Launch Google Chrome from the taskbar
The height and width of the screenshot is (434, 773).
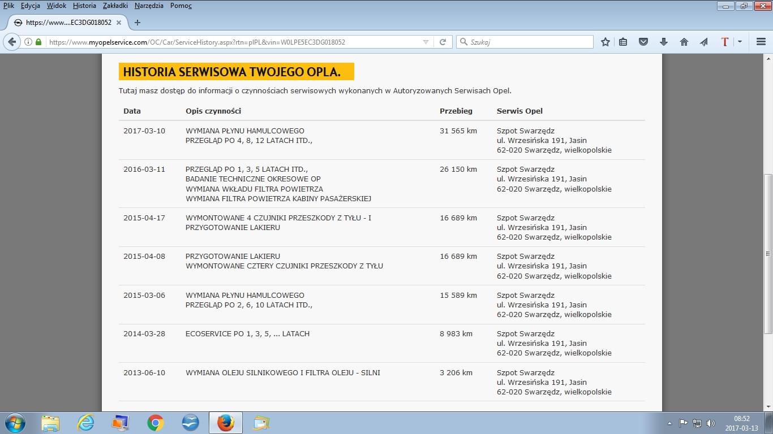click(155, 423)
